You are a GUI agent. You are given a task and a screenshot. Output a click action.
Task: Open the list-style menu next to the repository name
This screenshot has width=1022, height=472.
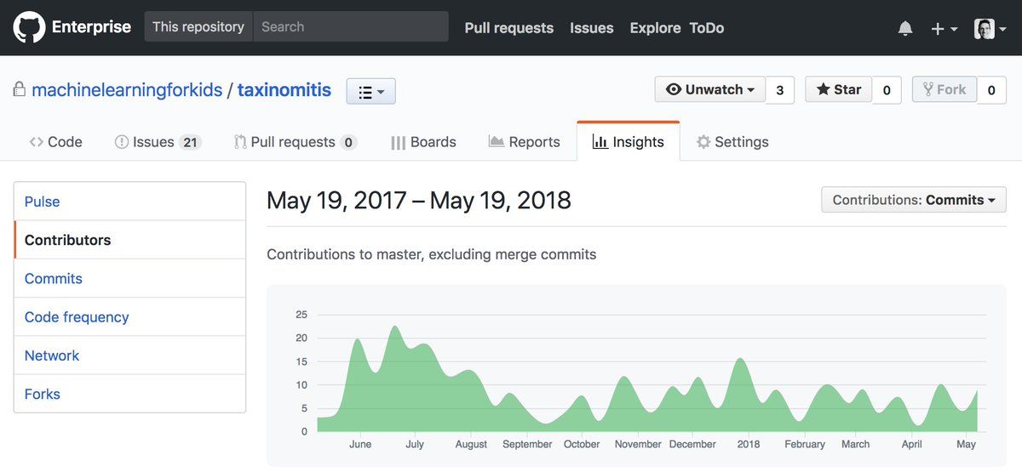(370, 91)
